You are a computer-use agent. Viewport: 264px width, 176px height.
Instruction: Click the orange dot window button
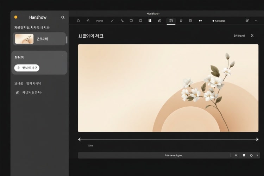point(16,17)
